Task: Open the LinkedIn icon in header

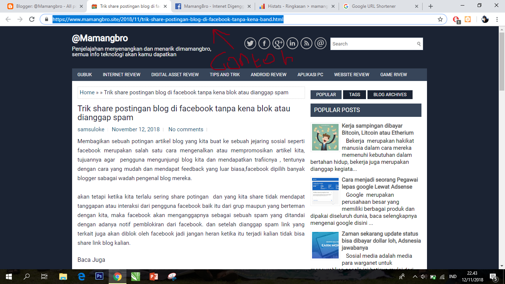Action: 292,44
